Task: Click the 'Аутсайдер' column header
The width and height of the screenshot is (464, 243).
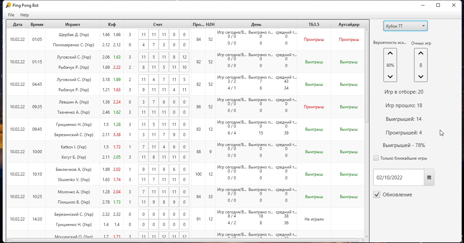Action: [348, 25]
